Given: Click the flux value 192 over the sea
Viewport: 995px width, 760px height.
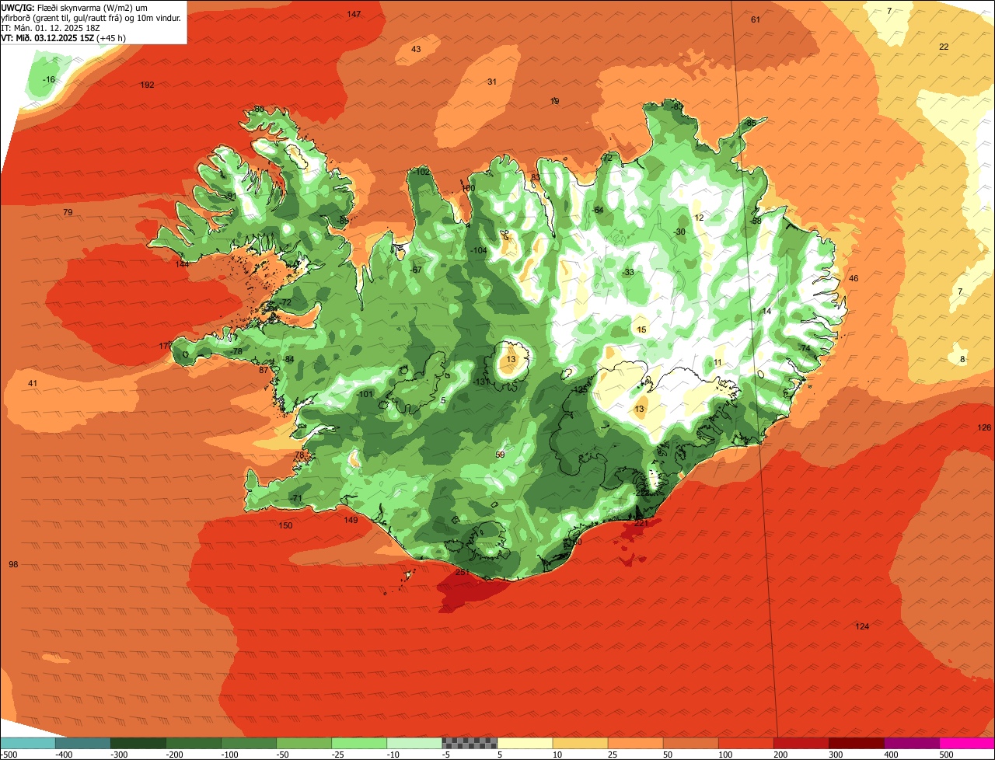Looking at the screenshot, I should [147, 85].
